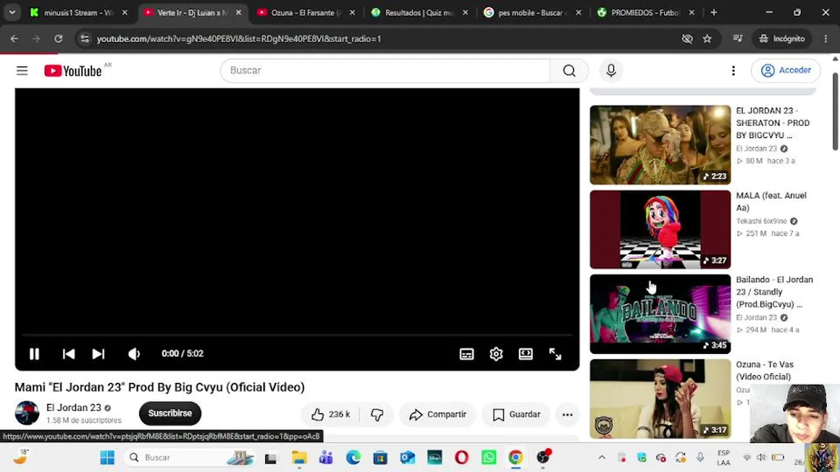Open Google Chrome taskbar icon

(x=516, y=458)
